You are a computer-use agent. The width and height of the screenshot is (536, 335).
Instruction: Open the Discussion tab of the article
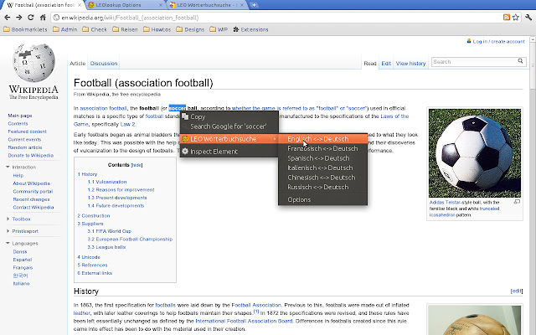104,64
